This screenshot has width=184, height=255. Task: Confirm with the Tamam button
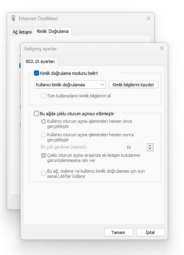(118, 232)
